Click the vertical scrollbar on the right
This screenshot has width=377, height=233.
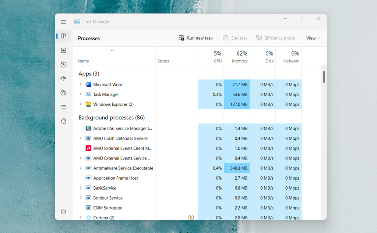(x=324, y=77)
